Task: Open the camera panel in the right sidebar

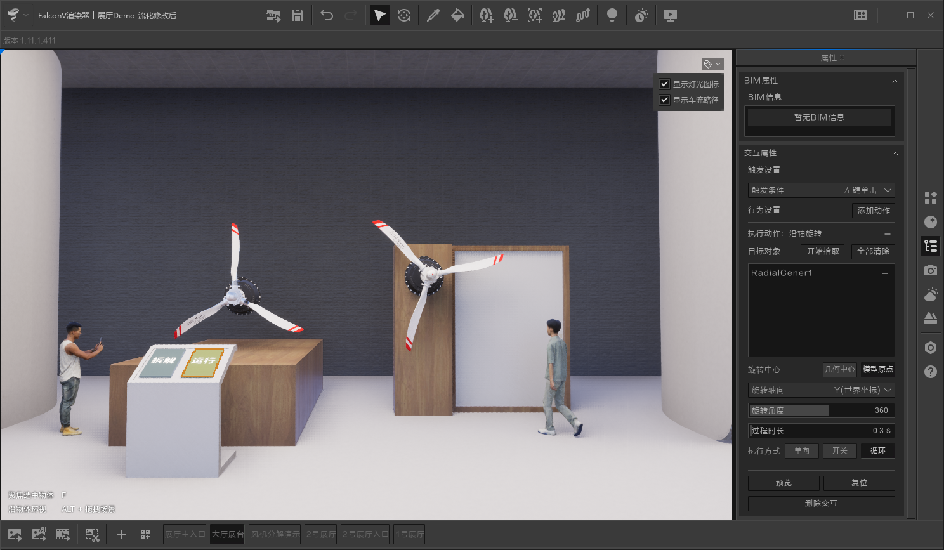Action: tap(930, 270)
